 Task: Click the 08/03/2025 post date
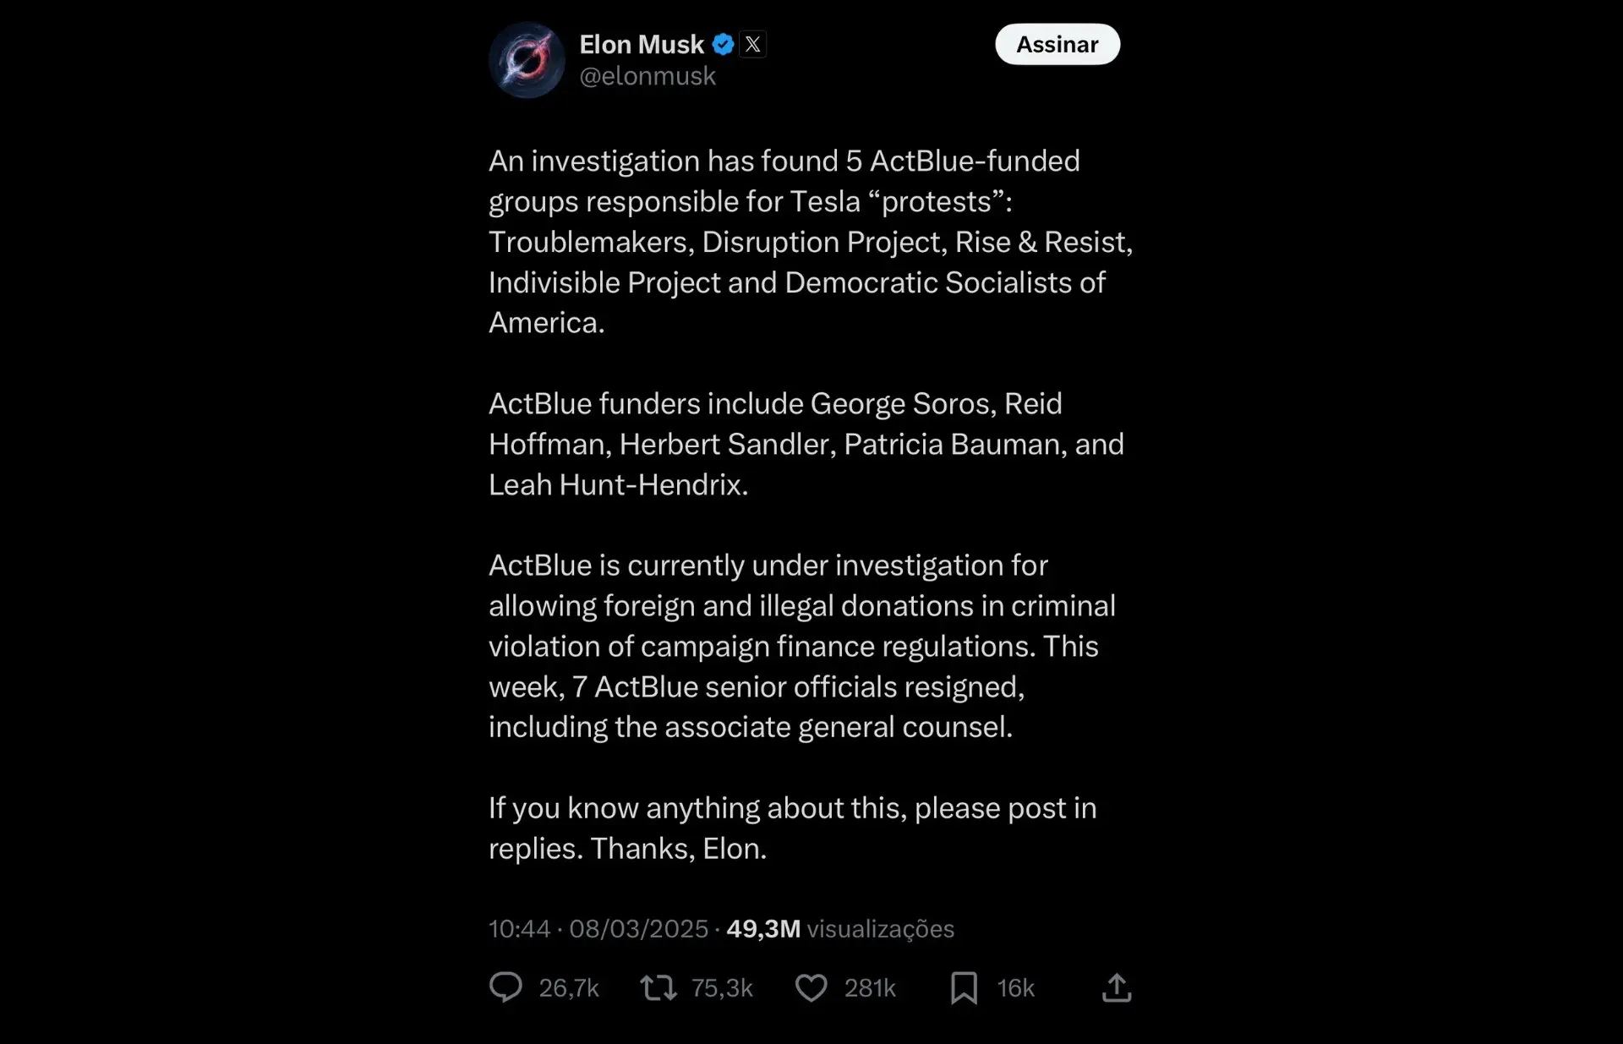click(639, 929)
